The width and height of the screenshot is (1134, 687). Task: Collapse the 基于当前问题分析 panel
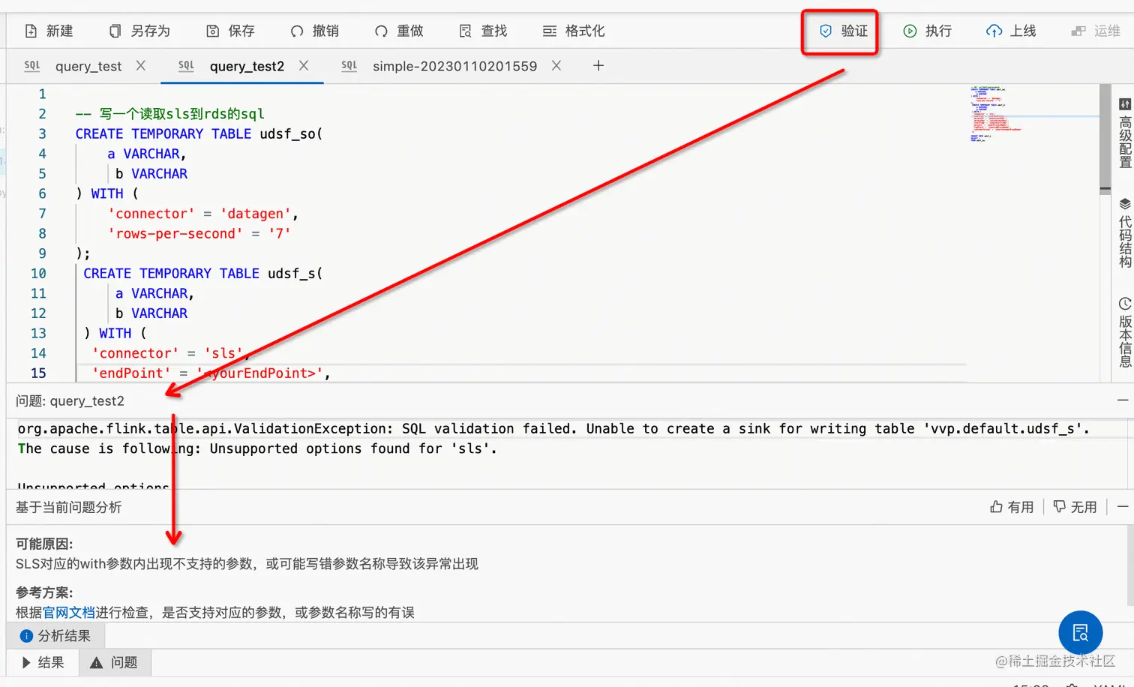click(1123, 507)
